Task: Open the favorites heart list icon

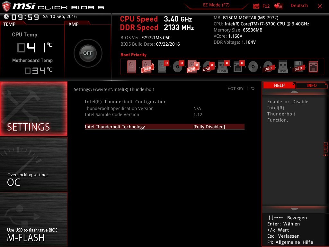Action: coord(279,6)
